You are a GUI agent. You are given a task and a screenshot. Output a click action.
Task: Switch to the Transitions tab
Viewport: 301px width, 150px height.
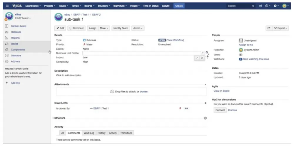(x=126, y=133)
